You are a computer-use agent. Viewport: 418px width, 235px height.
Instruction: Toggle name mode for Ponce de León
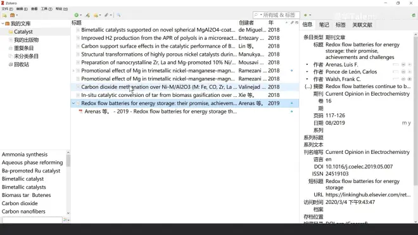click(x=396, y=72)
